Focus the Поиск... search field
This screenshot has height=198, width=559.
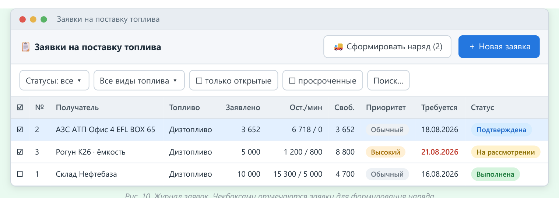pos(389,80)
